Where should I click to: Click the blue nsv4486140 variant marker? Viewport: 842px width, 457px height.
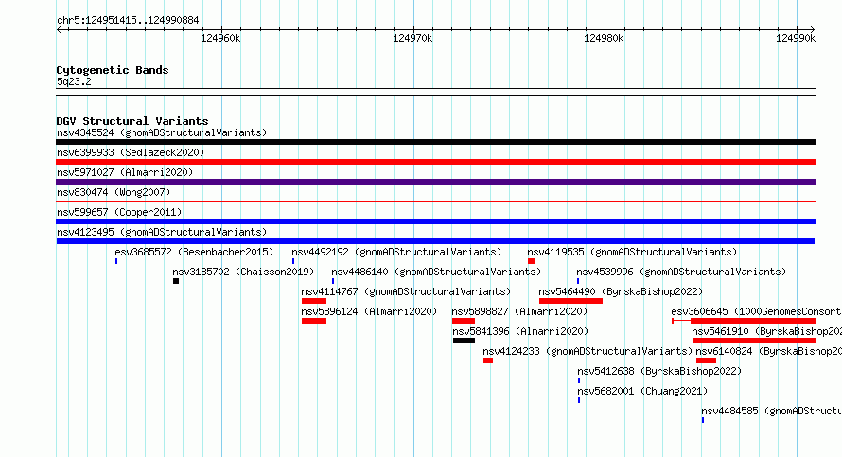point(333,281)
